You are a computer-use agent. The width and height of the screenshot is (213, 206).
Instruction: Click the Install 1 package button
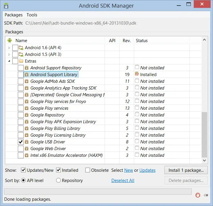coord(186,170)
